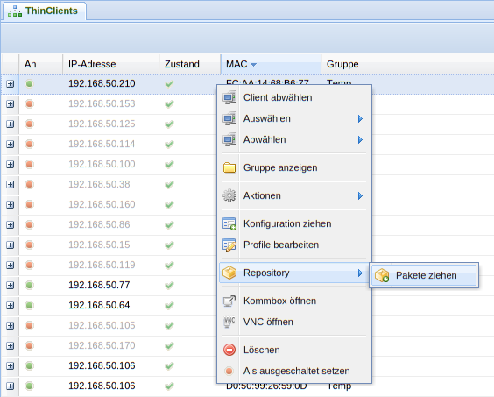The height and width of the screenshot is (397, 494).
Task: Choose Löschen in context menu
Action: 294,350
